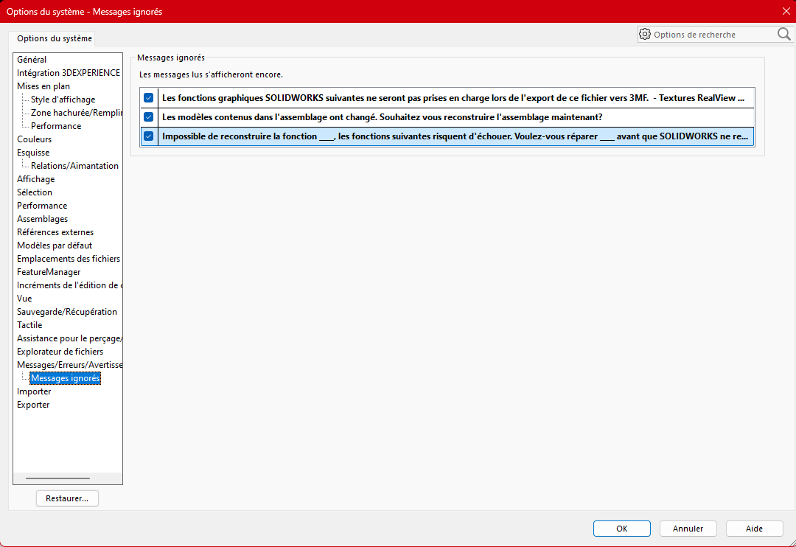Open Affichage settings
Screen dimensions: 796x547
(35, 179)
